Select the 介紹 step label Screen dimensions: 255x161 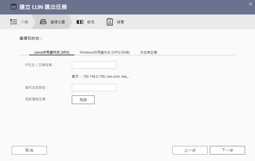point(24,22)
